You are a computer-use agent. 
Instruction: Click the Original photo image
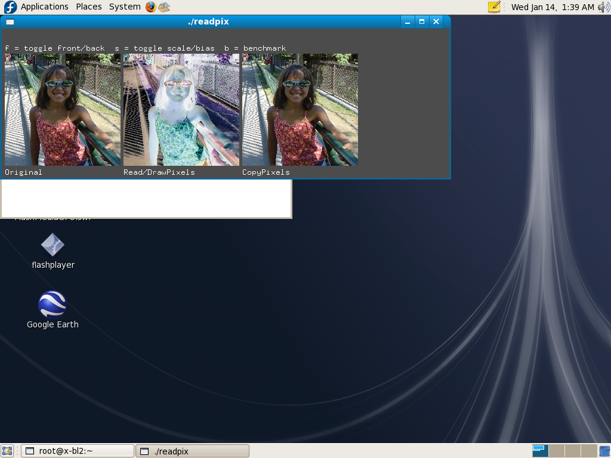tap(63, 110)
